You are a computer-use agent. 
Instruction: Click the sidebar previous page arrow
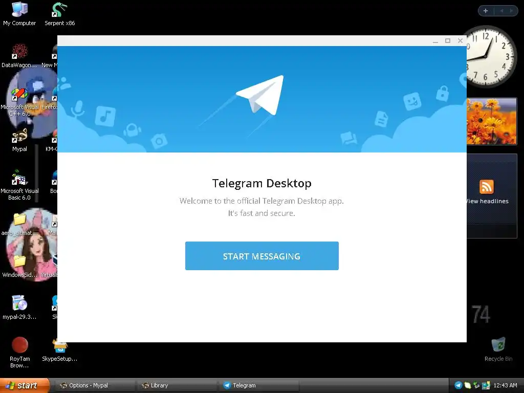pos(501,11)
